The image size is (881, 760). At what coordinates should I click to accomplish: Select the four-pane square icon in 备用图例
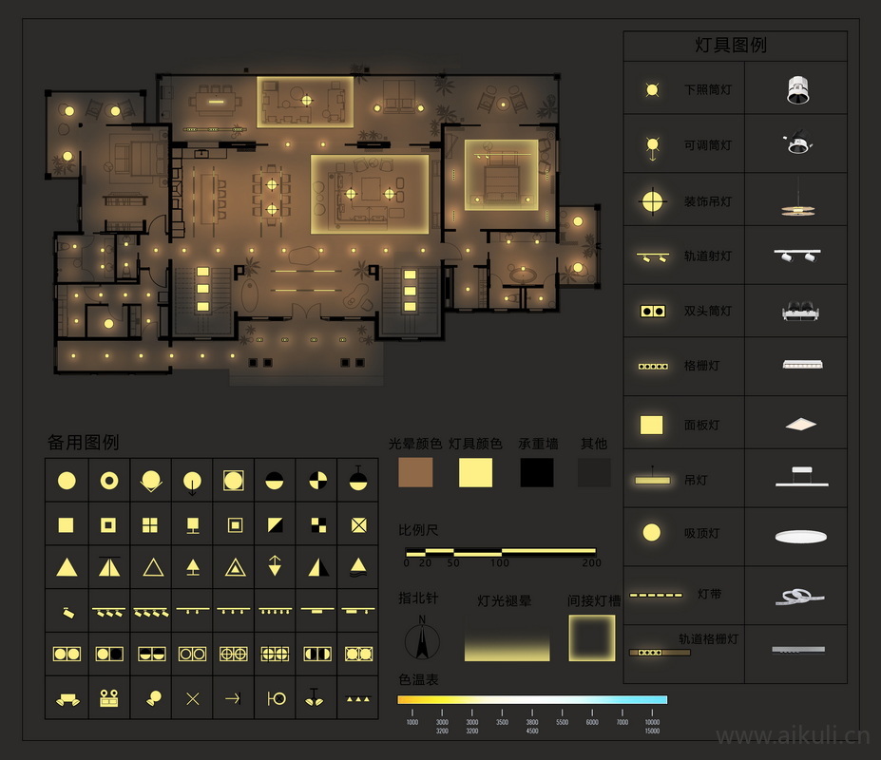click(150, 525)
